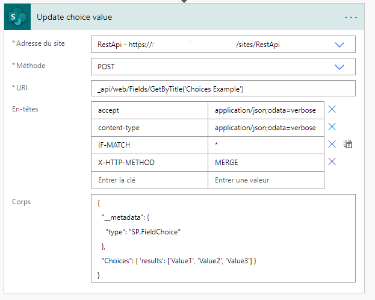Expand the Méthode POST dropdown

pos(339,67)
